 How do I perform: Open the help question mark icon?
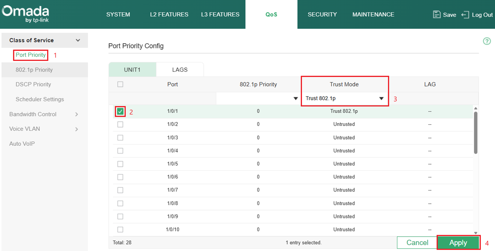point(487,41)
